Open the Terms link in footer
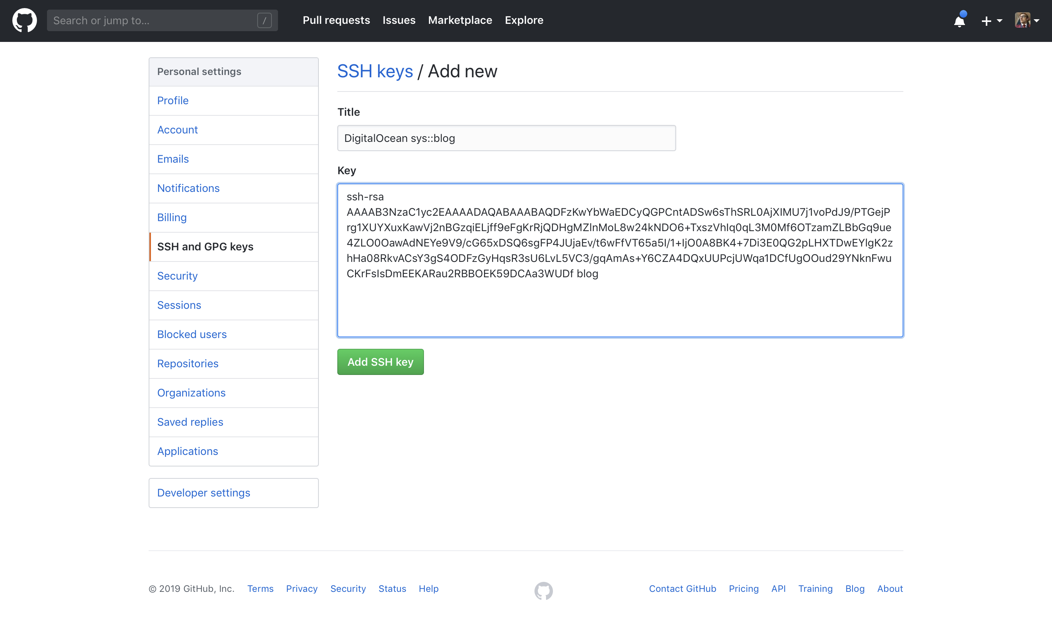The image size is (1052, 618). (x=260, y=588)
